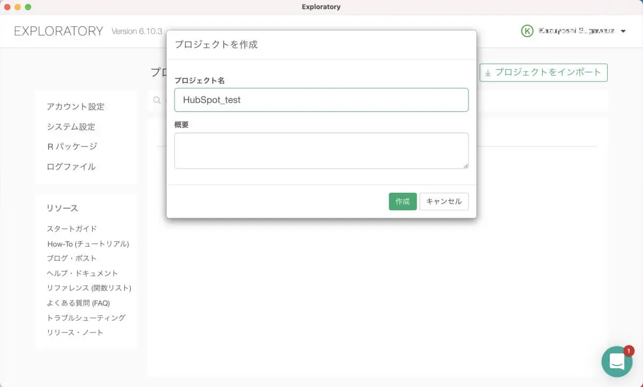Open the リリース・ノート link
Screen dimensions: 643x387
(x=75, y=332)
